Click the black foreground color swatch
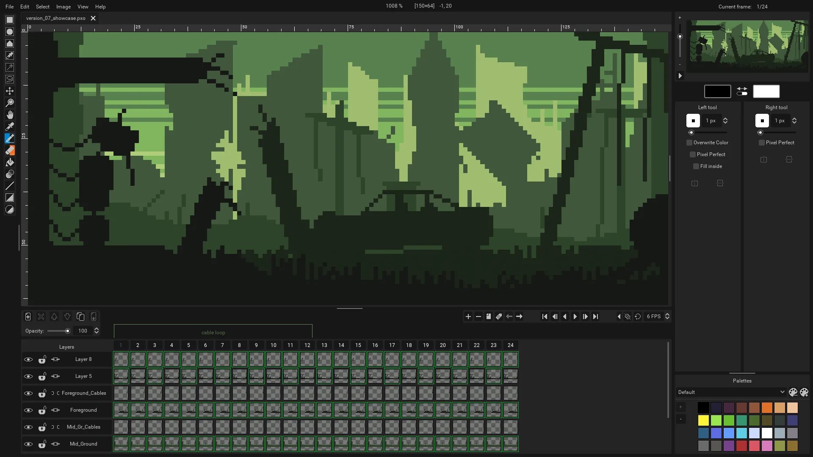Viewport: 813px width, 457px height. click(718, 91)
